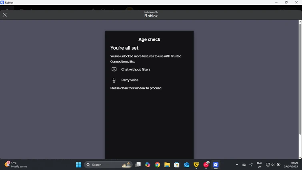Click the volume speaker tray icon
Screen dimensions: 302x170
273,165
